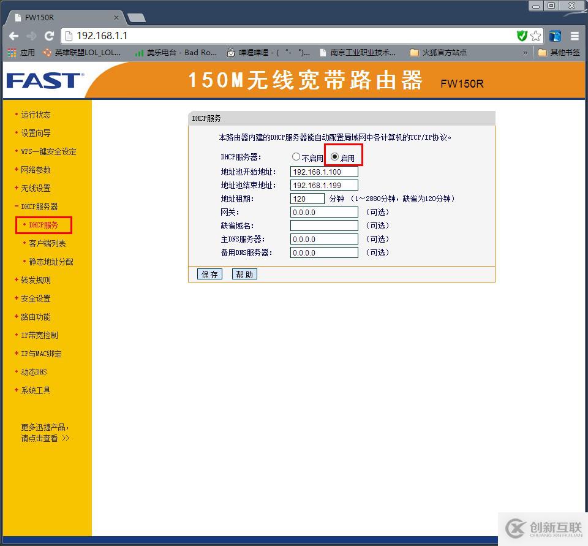588x546 pixels.
Task: Open 英雄联盟LOL bookmark
Action: [x=82, y=53]
